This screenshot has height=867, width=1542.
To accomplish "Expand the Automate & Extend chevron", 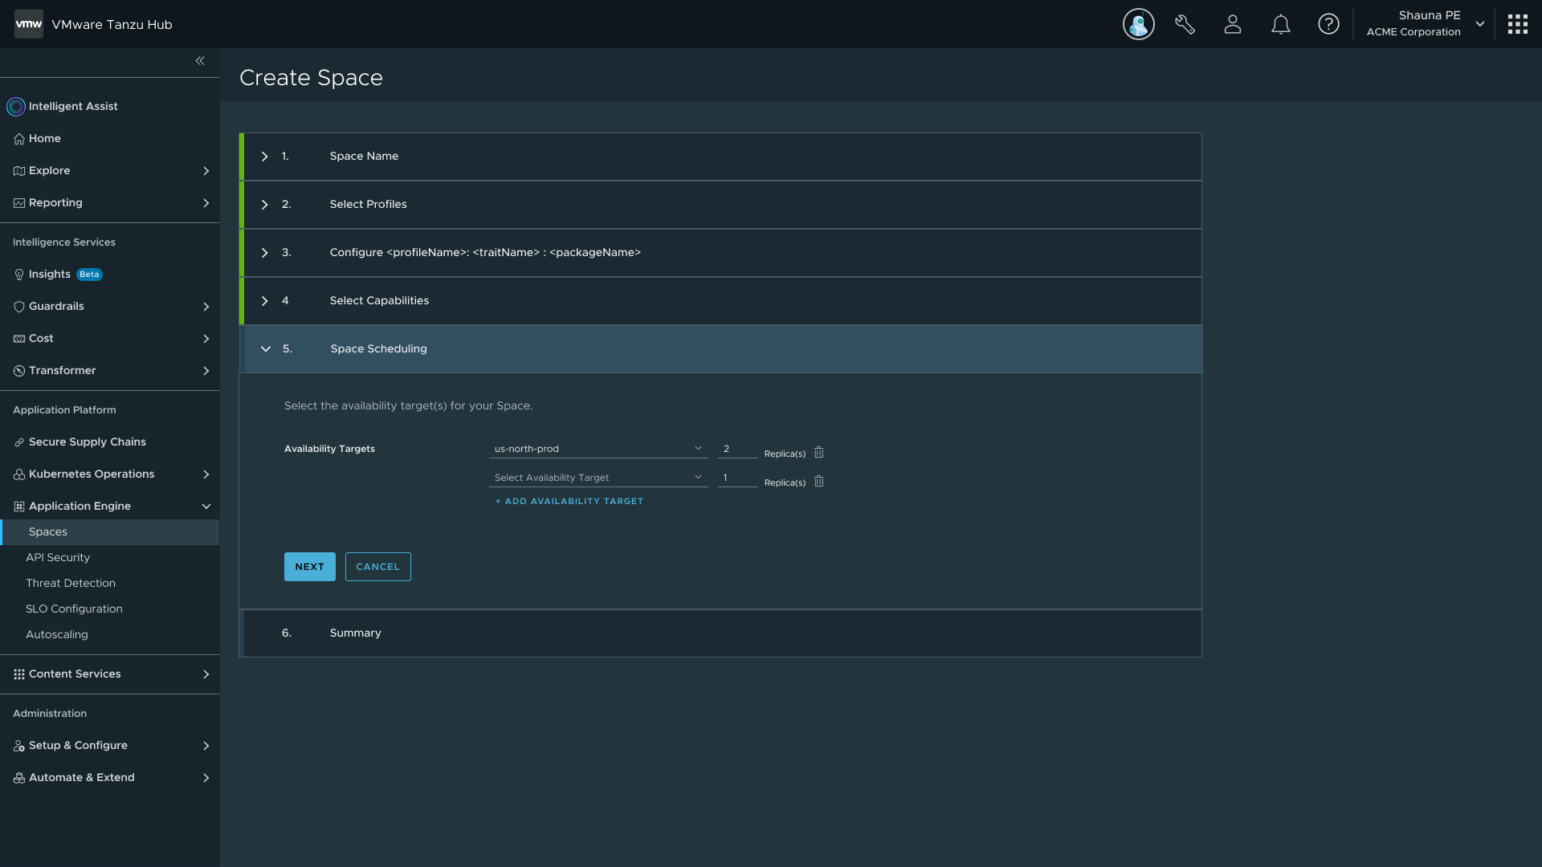I will [x=206, y=778].
